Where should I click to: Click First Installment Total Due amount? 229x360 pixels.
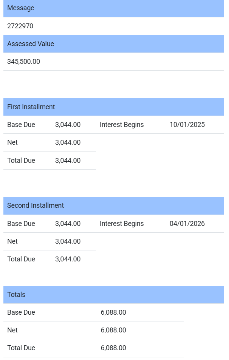click(68, 161)
